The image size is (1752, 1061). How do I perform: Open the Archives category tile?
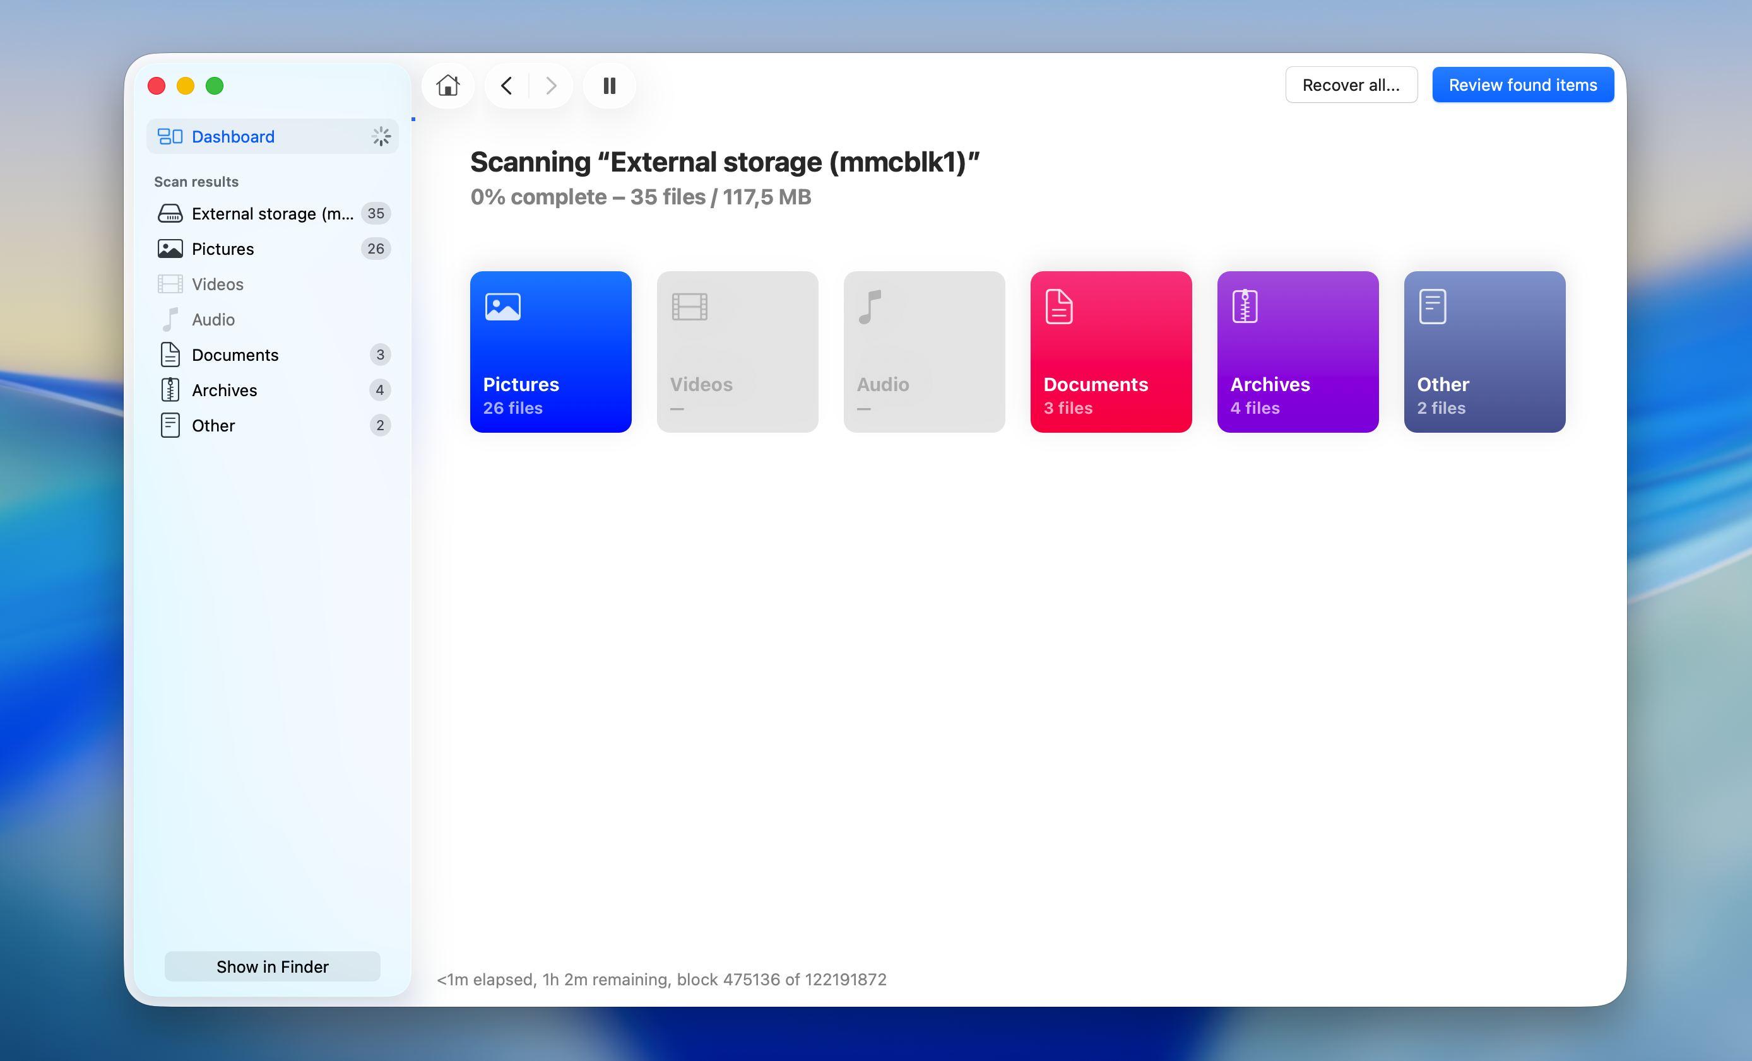(x=1297, y=351)
